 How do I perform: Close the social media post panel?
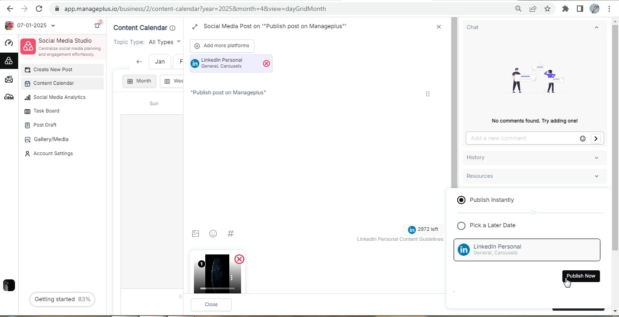439,27
